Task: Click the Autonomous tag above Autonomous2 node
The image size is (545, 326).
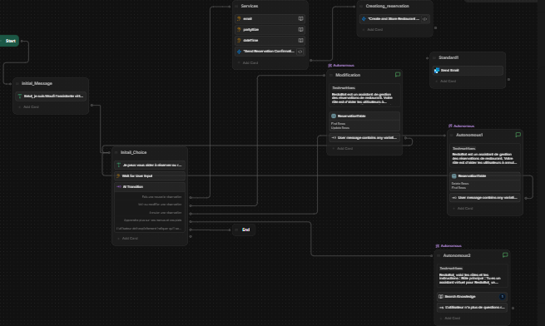Action: pos(448,245)
